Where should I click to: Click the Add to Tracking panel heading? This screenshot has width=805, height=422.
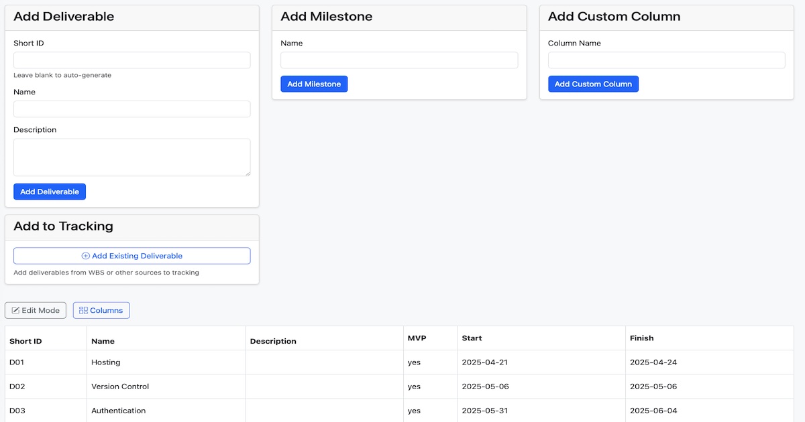coord(63,226)
